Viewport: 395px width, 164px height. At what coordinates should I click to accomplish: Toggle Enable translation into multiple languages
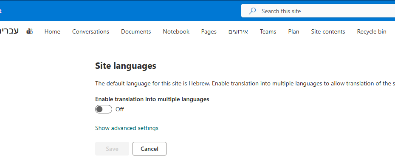pos(104,109)
